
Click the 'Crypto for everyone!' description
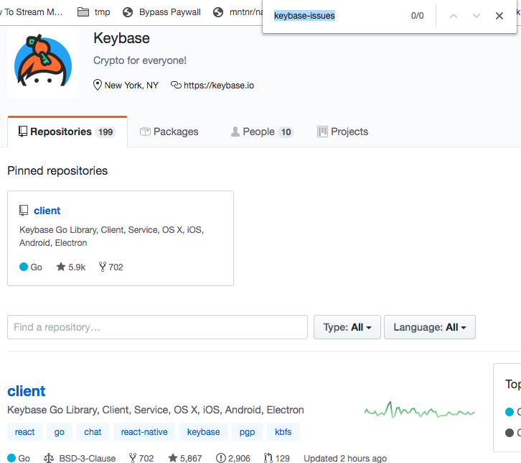click(x=139, y=60)
